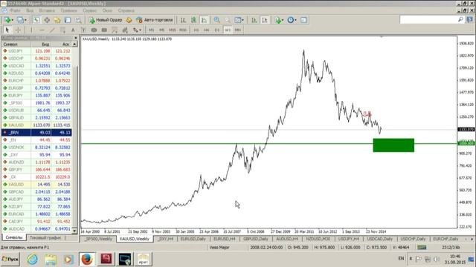The height and width of the screenshot is (267, 476).
Task: Toggle the Navigator panel icon
Action: (57, 20)
